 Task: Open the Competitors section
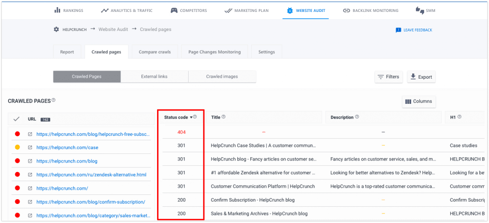pyautogui.click(x=189, y=10)
